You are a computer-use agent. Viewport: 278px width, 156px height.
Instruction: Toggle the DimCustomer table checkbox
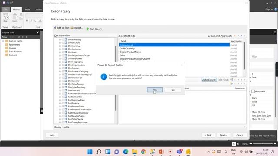tap(63, 49)
